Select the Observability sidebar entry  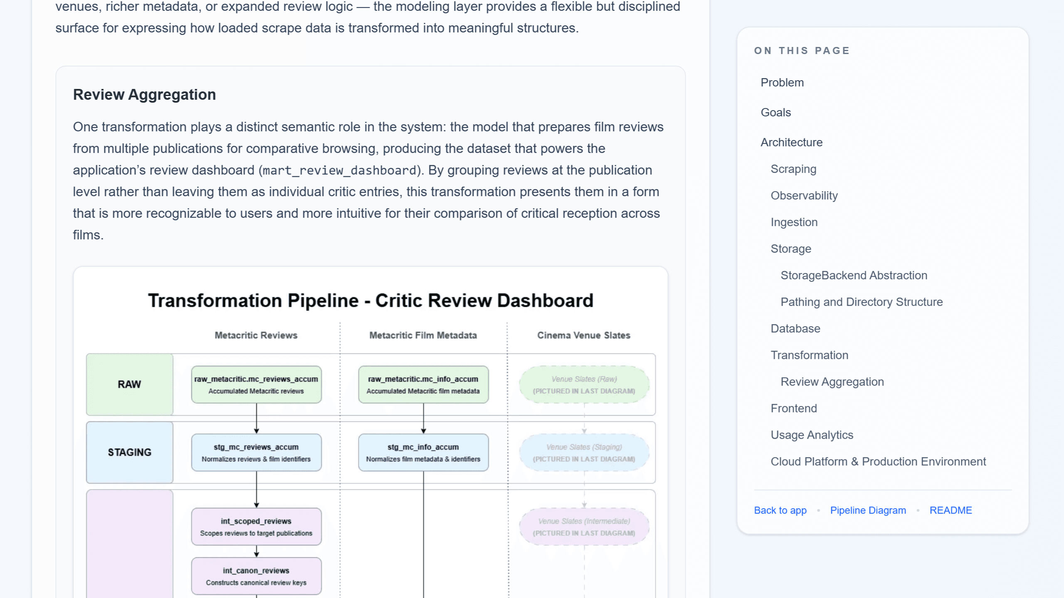tap(804, 196)
